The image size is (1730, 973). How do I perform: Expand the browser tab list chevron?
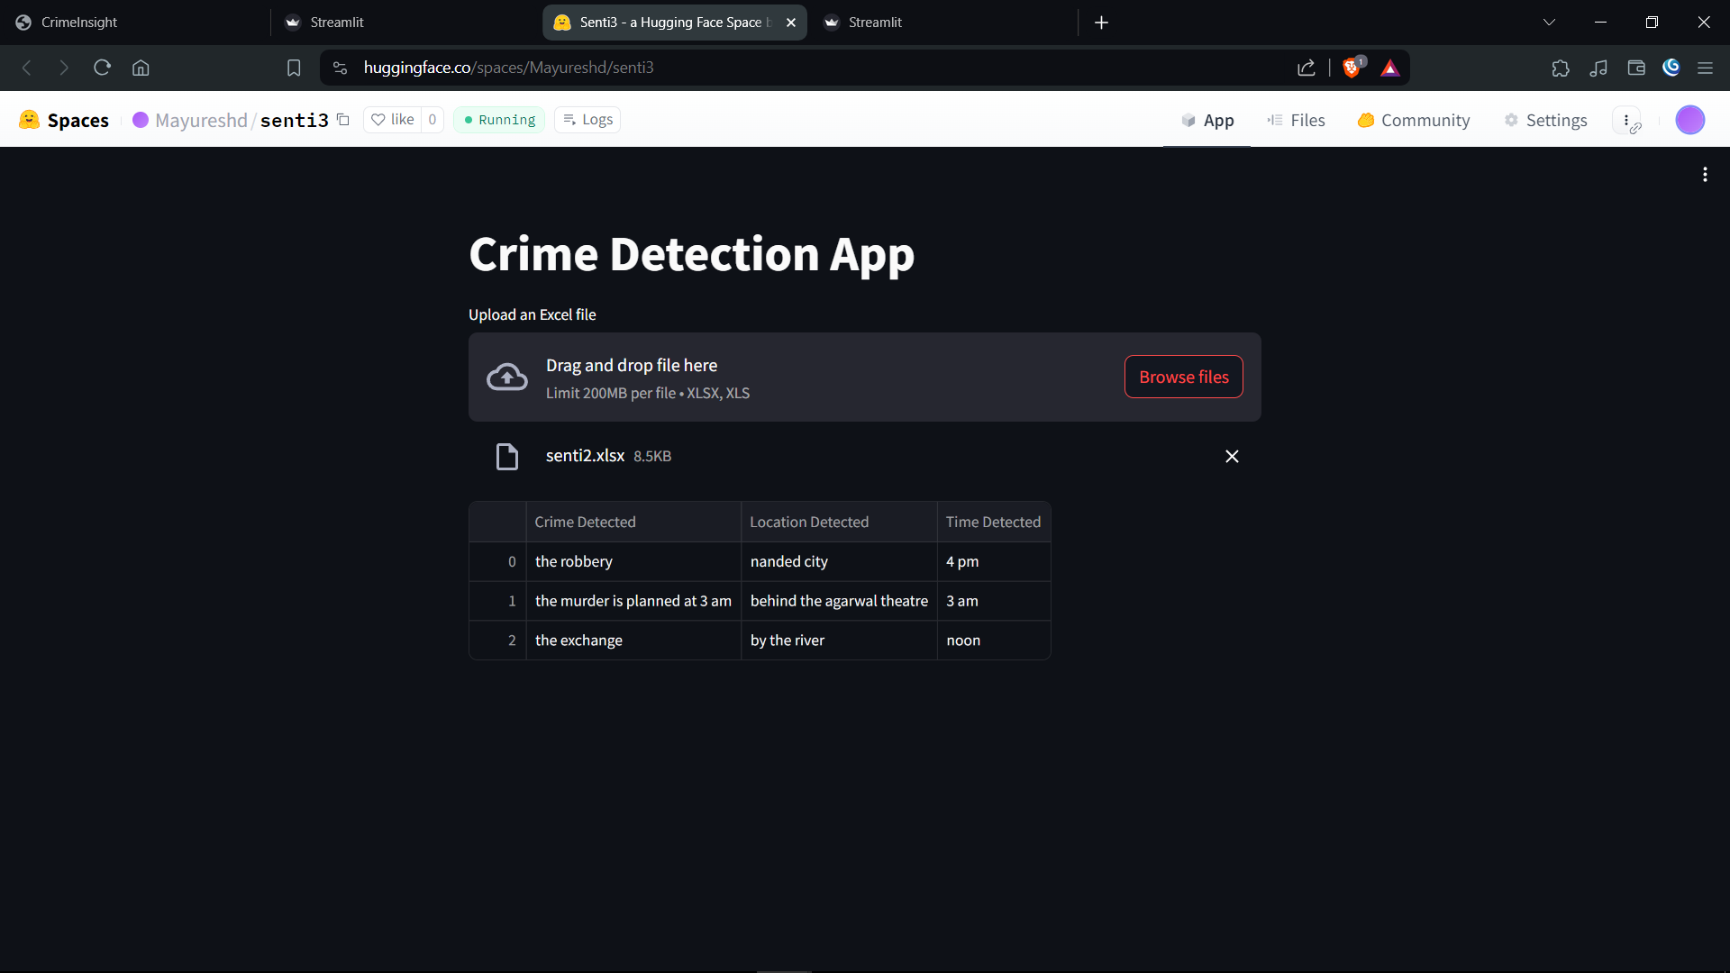pyautogui.click(x=1549, y=23)
